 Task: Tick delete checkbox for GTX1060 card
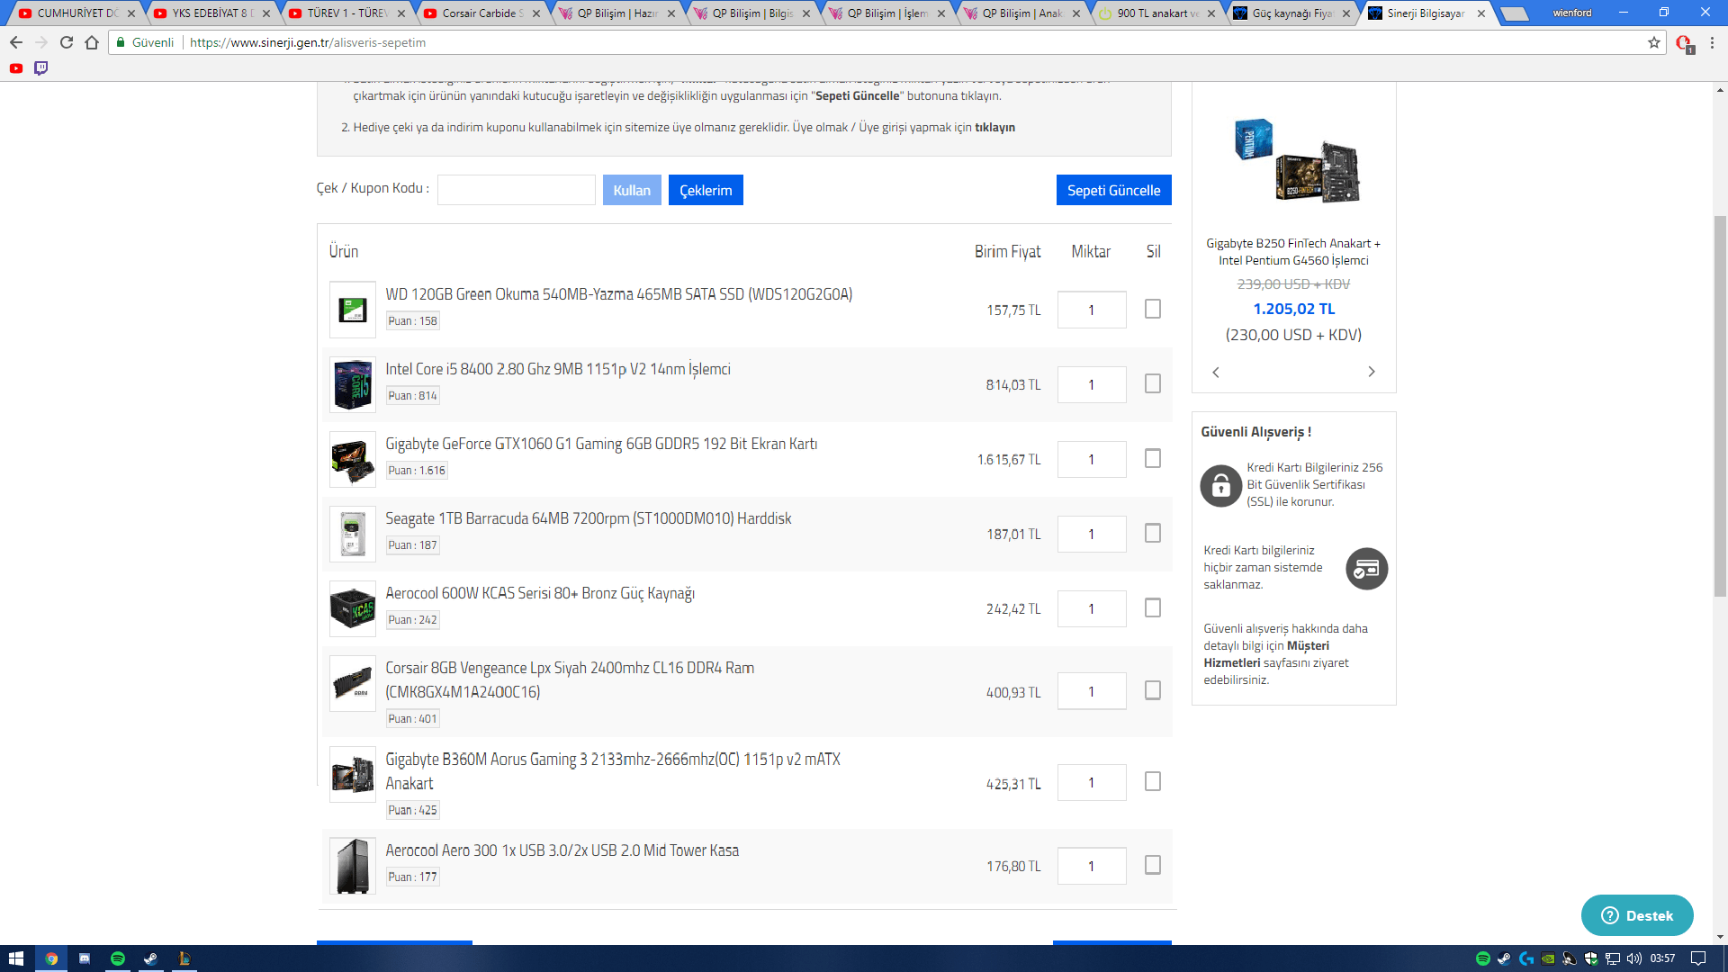coord(1152,459)
